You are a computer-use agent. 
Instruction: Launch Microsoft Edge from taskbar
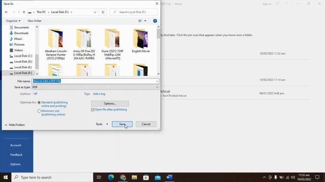pyautogui.click(x=111, y=177)
